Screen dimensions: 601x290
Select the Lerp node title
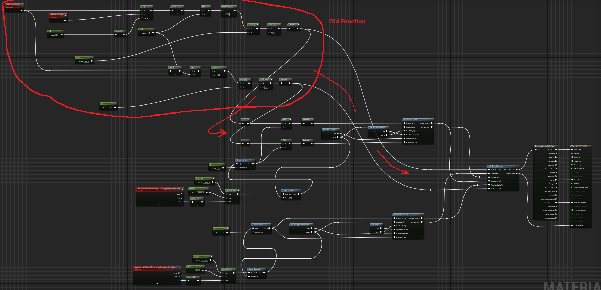point(143,7)
